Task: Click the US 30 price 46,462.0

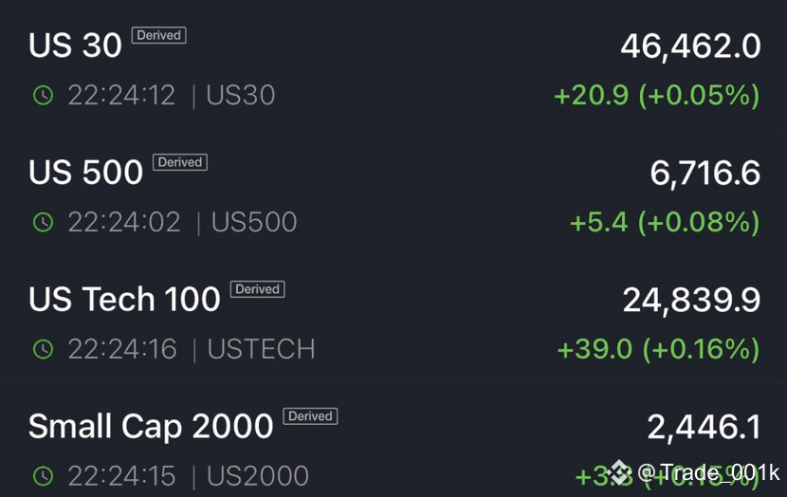Action: click(690, 46)
